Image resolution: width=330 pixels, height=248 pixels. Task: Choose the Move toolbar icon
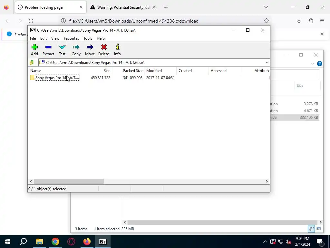coord(90,50)
